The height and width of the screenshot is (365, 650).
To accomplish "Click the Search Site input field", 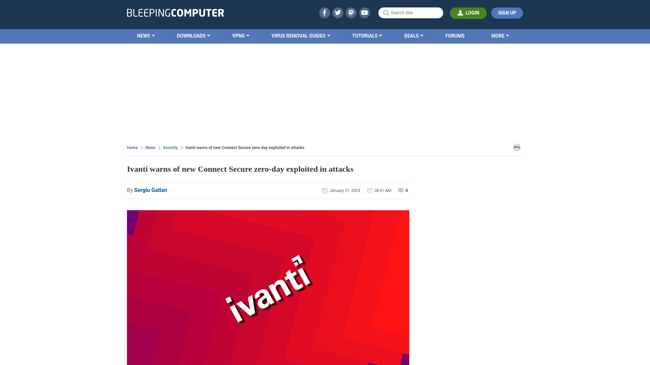I will point(411,13).
